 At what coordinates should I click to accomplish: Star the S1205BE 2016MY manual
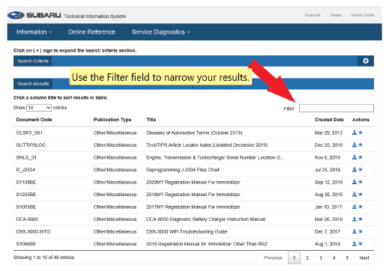361,194
